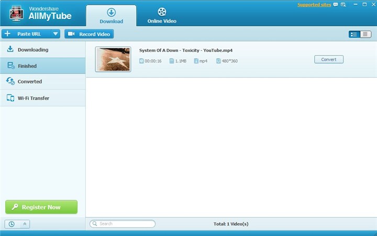The width and height of the screenshot is (377, 236).
Task: Click the Search input field
Action: tap(123, 224)
